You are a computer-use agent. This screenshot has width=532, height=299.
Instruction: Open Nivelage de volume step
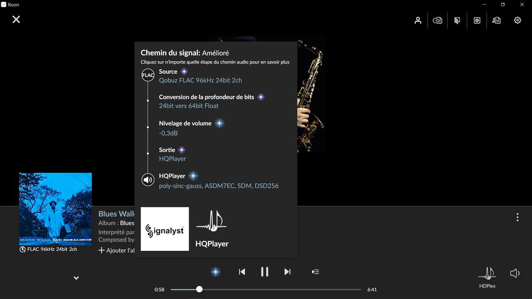[x=185, y=123]
